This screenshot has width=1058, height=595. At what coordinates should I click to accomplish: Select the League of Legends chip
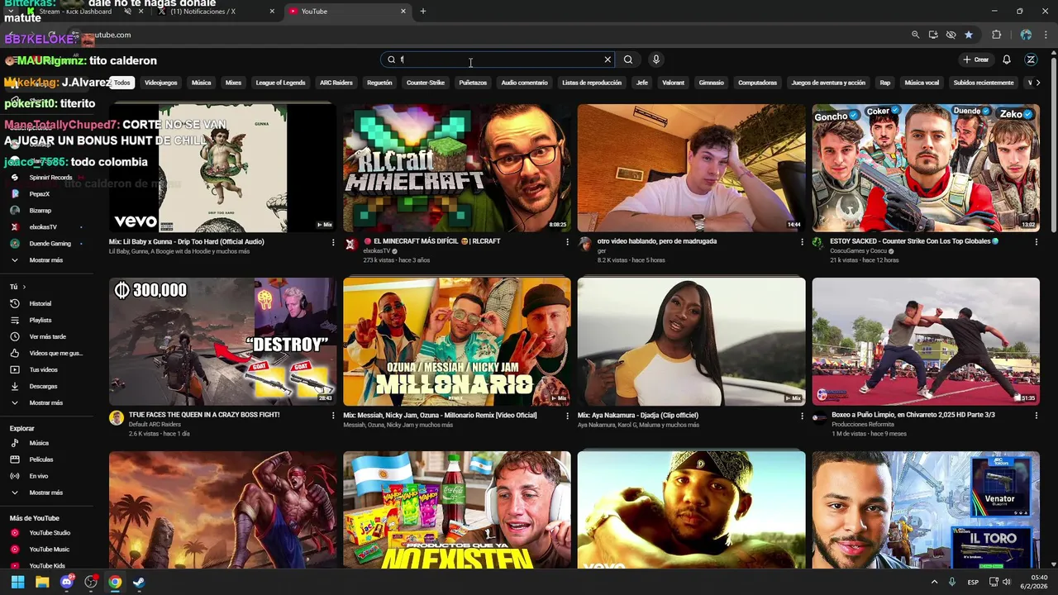click(x=280, y=83)
